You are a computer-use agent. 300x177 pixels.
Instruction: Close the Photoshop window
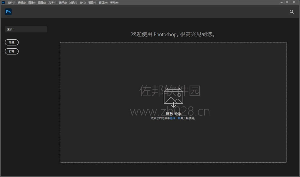point(294,2)
